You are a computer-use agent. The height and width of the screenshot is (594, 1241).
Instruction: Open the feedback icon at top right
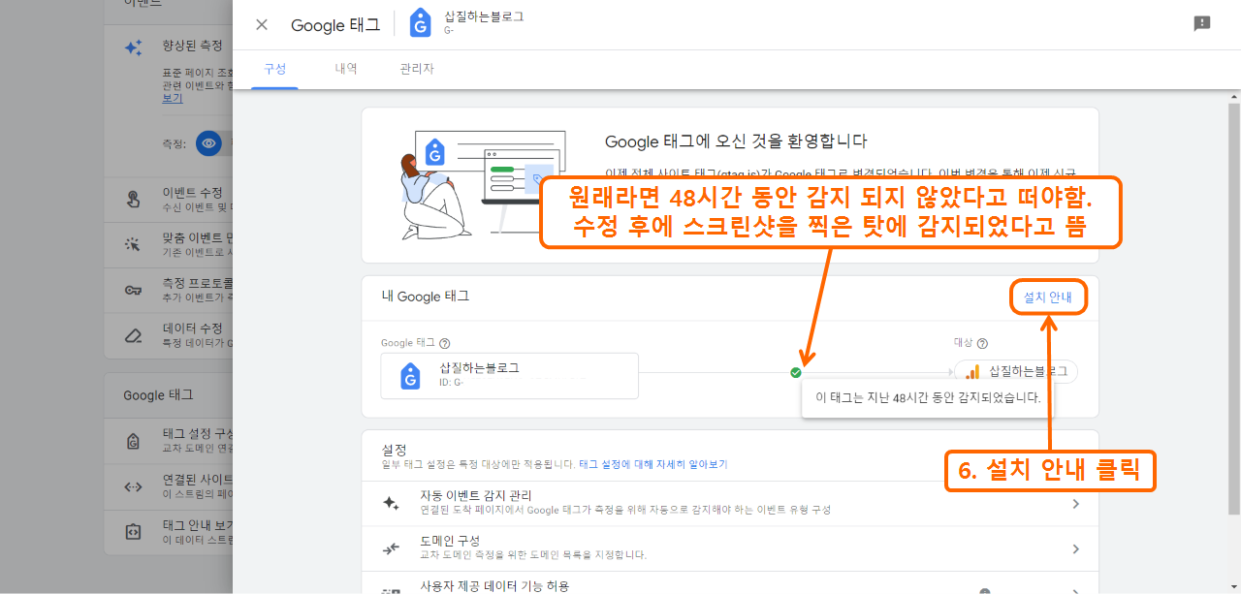(1202, 23)
